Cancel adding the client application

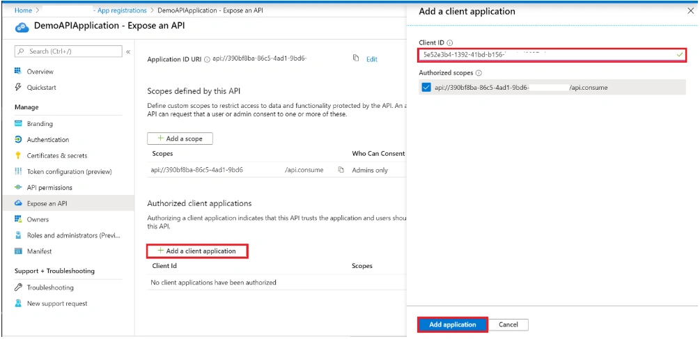coord(508,324)
